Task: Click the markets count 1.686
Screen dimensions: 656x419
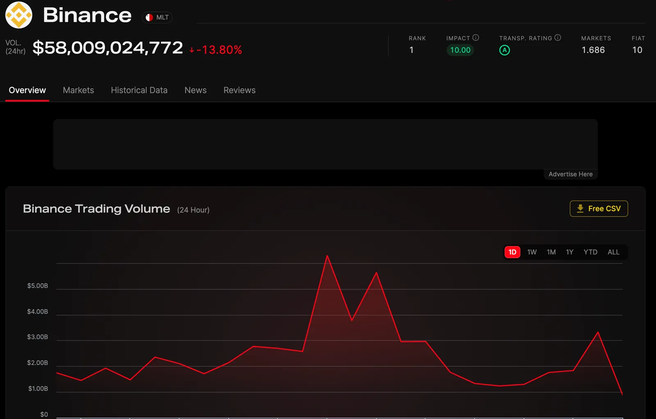Action: coord(593,50)
